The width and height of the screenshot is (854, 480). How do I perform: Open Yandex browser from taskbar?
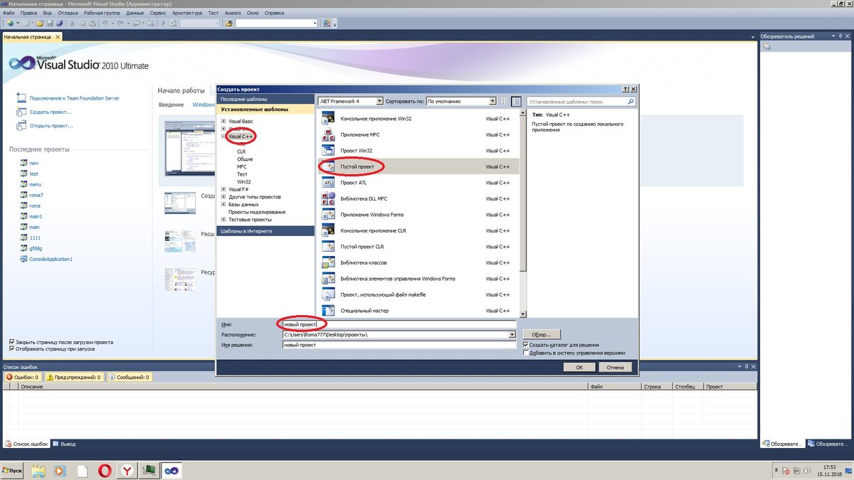127,470
